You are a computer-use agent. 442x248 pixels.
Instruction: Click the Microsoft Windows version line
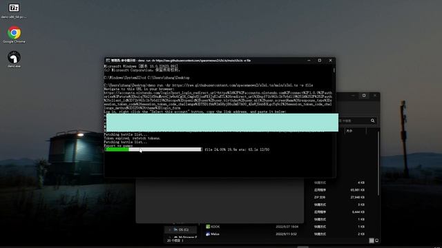pos(141,66)
